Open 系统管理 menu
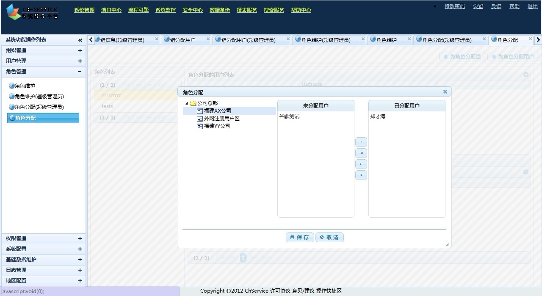 (84, 10)
